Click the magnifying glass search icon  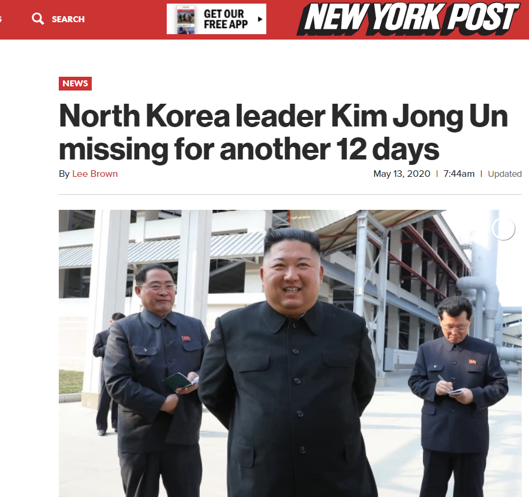pyautogui.click(x=38, y=19)
